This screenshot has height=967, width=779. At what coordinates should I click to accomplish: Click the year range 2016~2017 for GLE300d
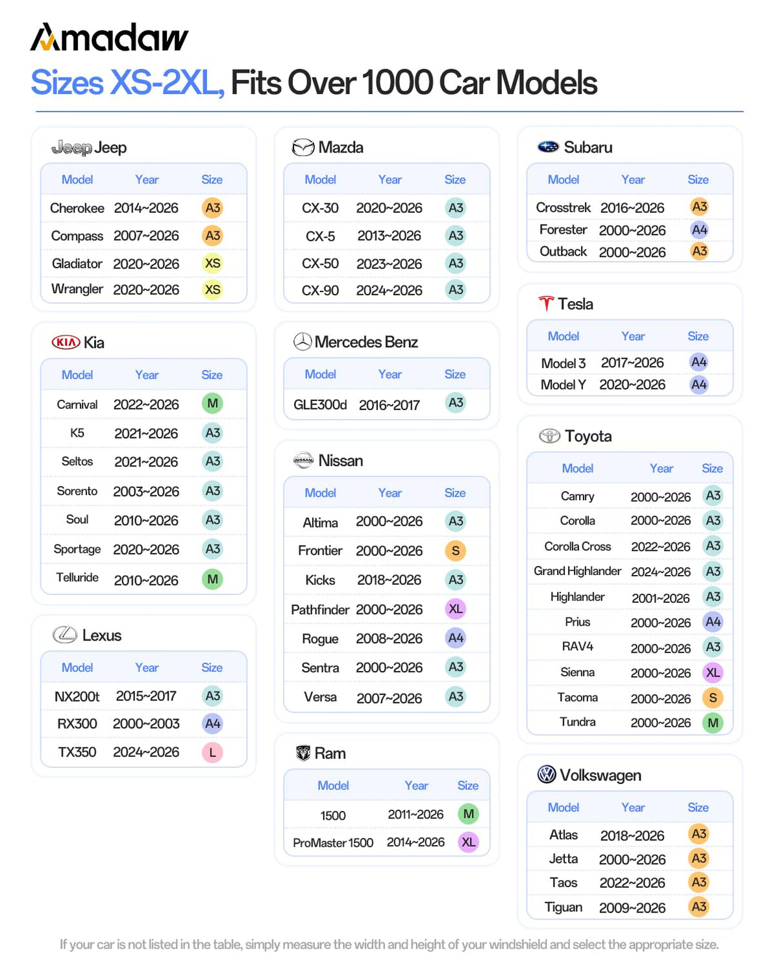(x=389, y=405)
